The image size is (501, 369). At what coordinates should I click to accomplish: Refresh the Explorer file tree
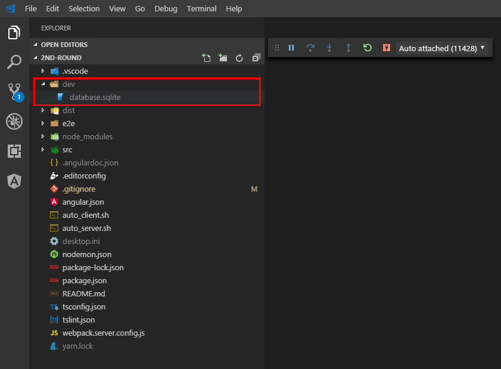(239, 58)
